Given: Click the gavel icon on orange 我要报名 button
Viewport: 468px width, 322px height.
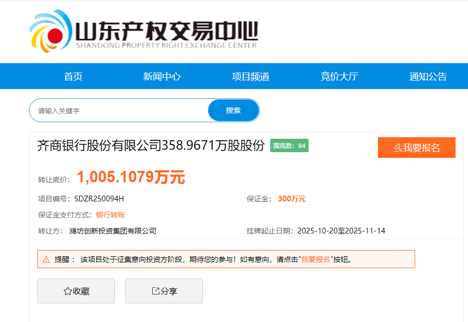Looking at the screenshot, I should (398, 148).
